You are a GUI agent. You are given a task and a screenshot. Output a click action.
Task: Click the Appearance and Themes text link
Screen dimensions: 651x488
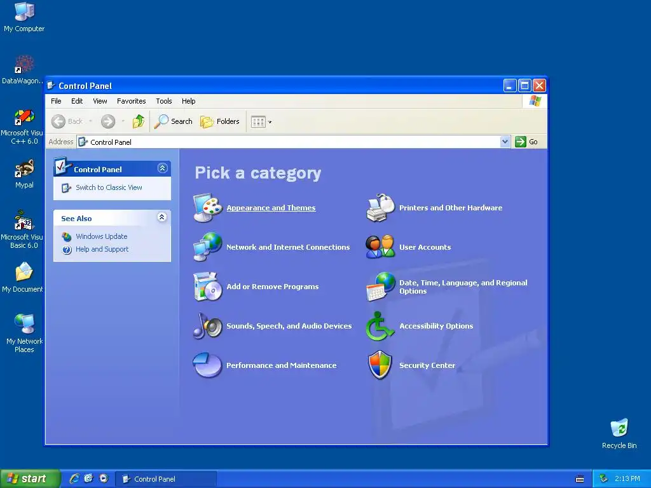(271, 208)
